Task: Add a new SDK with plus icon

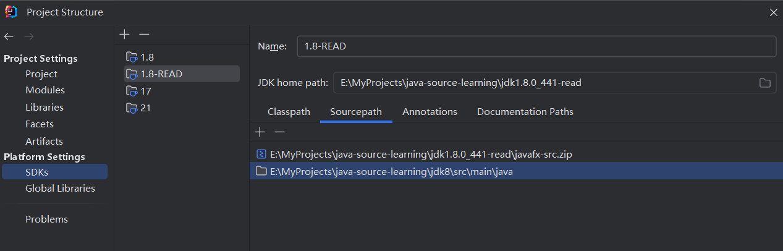Action: pos(124,34)
